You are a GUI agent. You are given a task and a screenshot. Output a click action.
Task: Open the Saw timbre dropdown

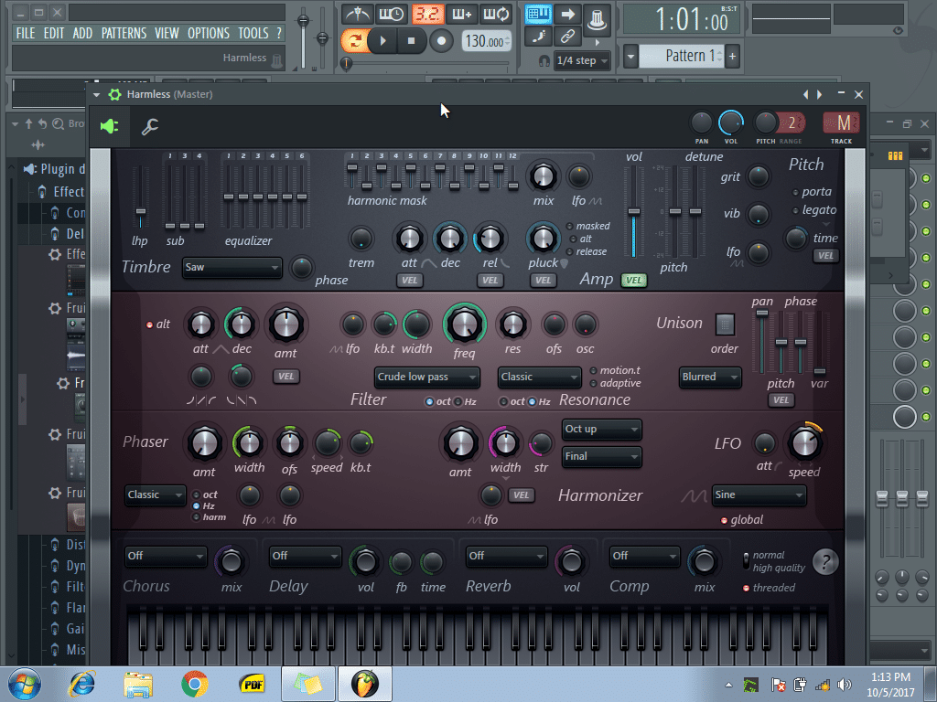coord(232,268)
